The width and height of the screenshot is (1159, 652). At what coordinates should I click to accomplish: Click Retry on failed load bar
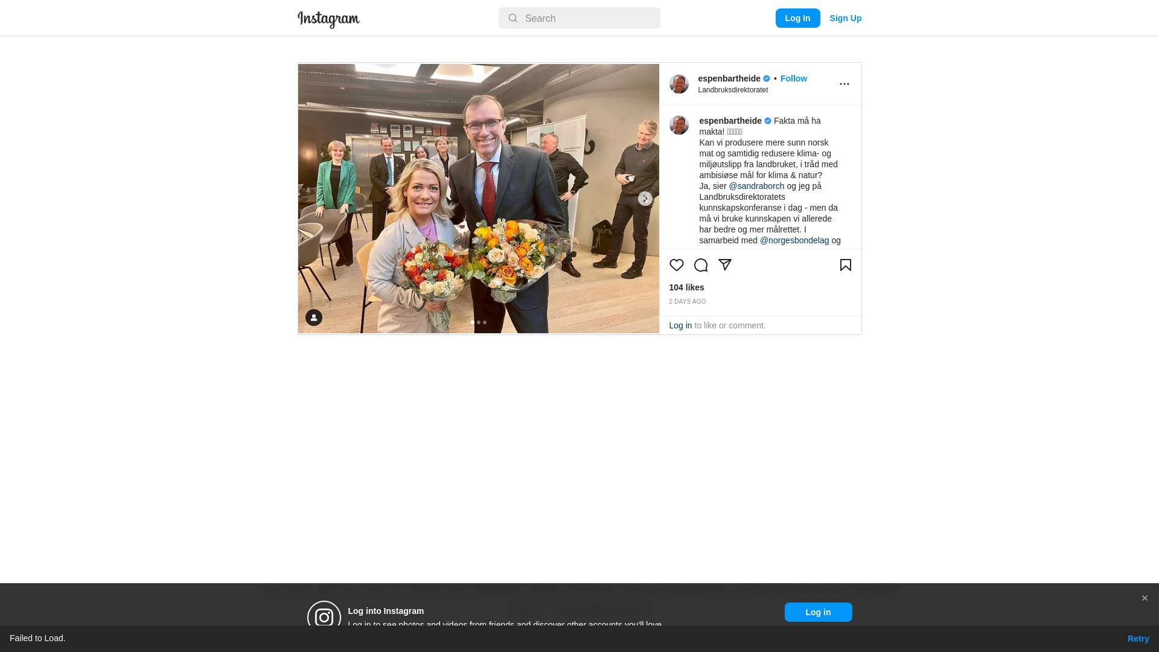(1138, 639)
